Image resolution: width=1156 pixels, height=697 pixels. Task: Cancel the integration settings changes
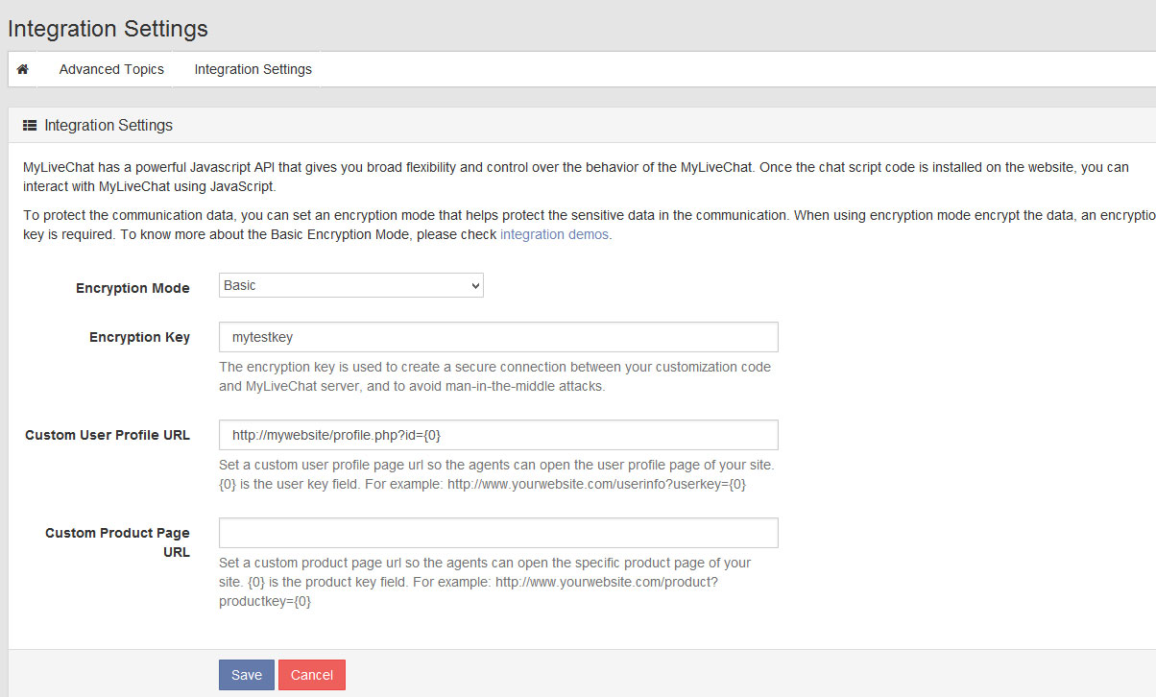tap(312, 675)
